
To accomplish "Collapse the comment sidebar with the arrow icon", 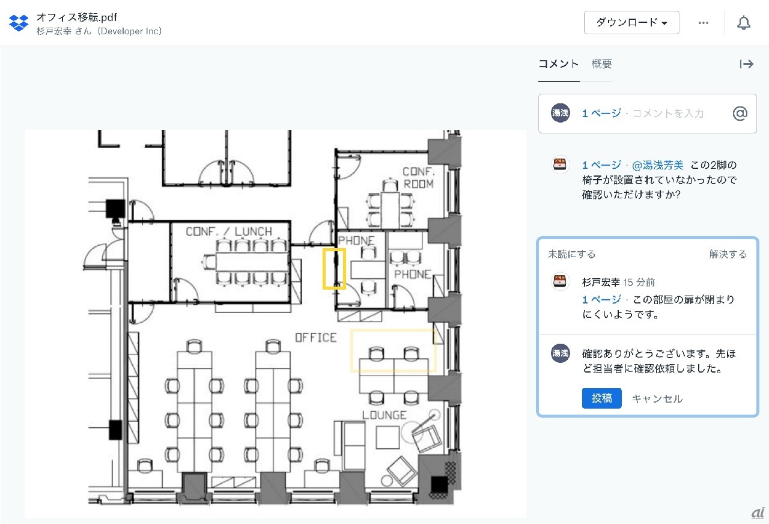I will coord(746,64).
